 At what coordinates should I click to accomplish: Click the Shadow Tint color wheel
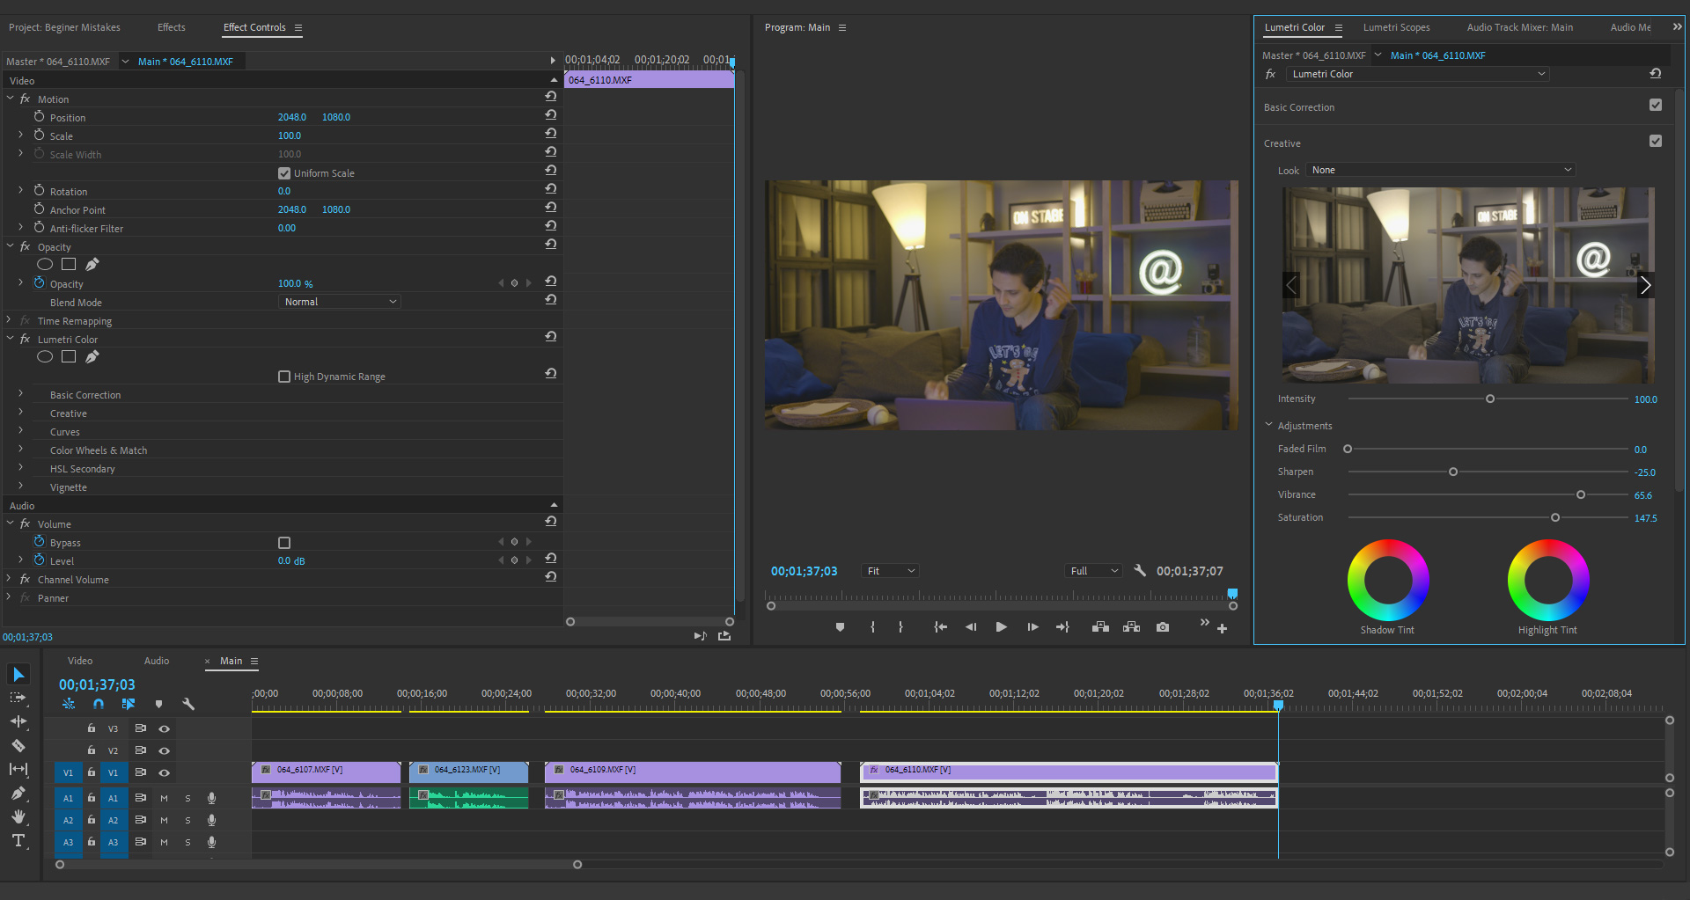(1388, 580)
